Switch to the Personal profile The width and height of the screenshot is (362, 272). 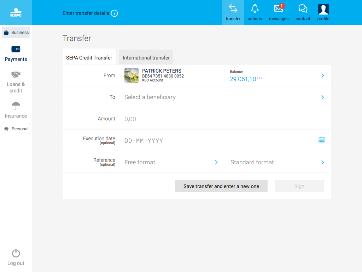click(x=16, y=129)
